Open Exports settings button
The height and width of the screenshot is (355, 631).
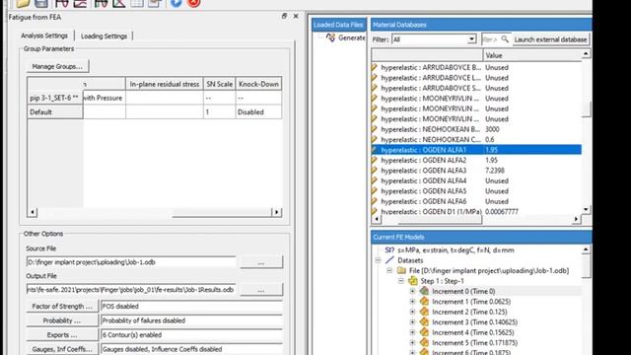pyautogui.click(x=62, y=335)
